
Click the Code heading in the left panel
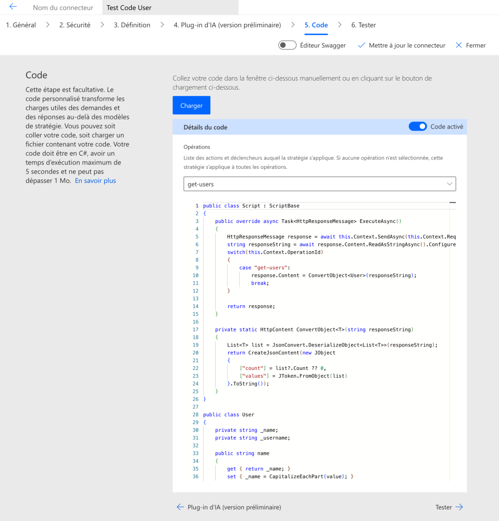tap(36, 75)
